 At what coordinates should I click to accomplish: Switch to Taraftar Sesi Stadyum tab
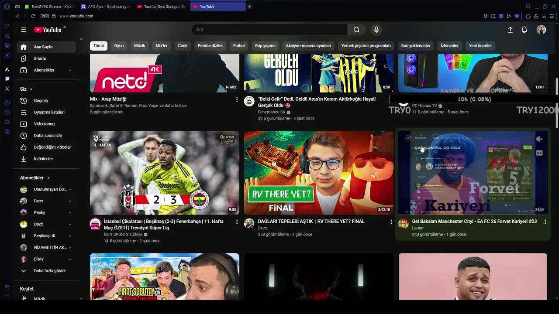coord(162,7)
